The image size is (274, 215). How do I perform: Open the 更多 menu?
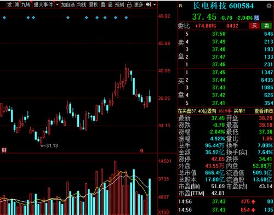139,4
